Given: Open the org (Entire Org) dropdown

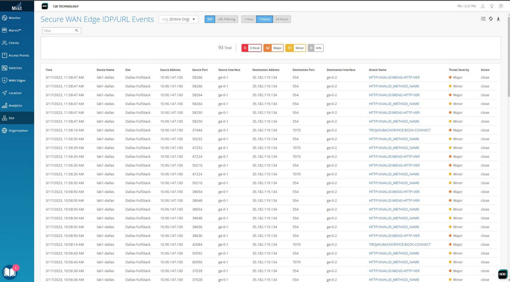Looking at the screenshot, I should 178,19.
